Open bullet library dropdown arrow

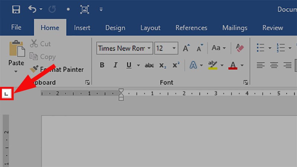(270, 48)
